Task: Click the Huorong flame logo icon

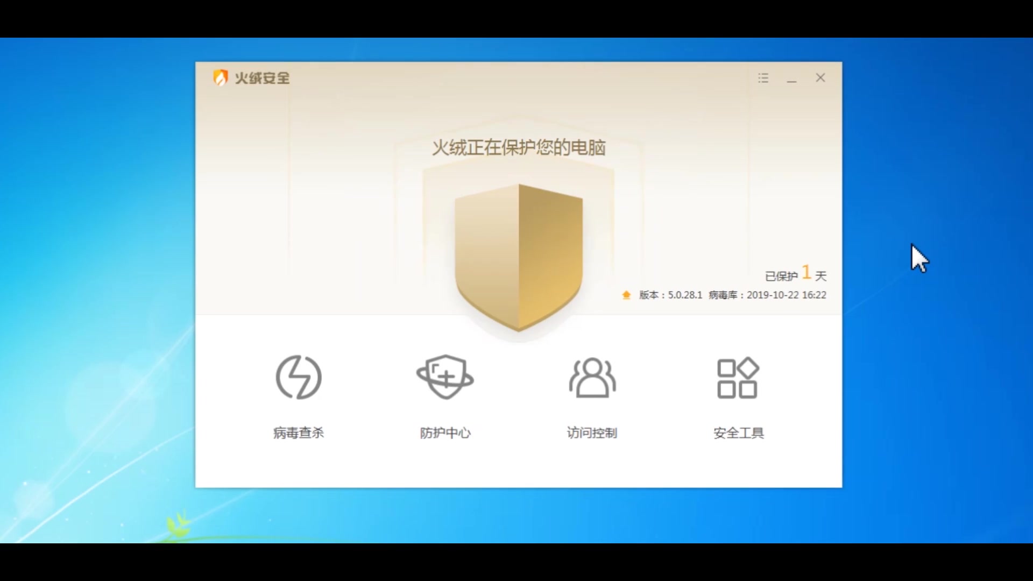Action: (x=221, y=78)
